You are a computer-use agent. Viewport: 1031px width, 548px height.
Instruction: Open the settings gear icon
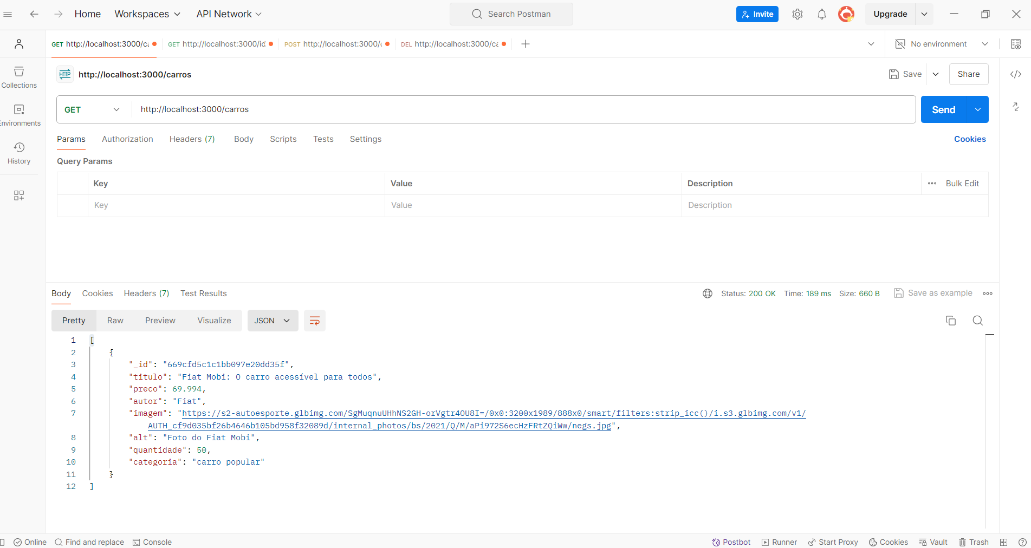pos(797,14)
